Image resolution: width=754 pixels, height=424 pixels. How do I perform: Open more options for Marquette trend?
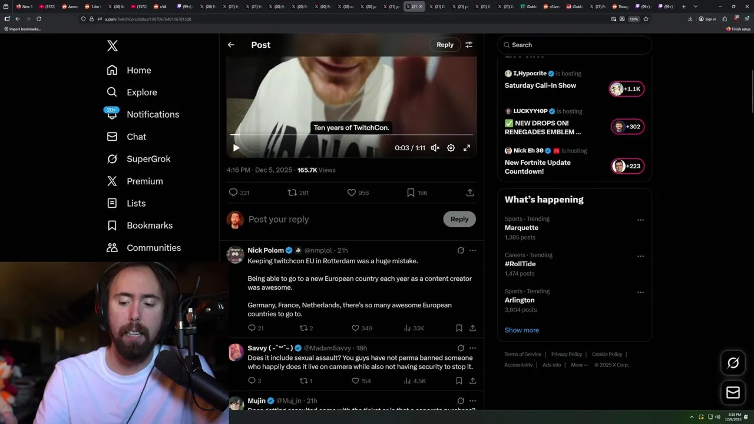(x=640, y=220)
